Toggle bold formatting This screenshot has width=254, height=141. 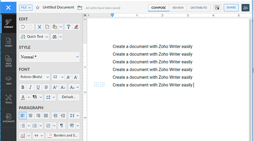[x=23, y=87]
